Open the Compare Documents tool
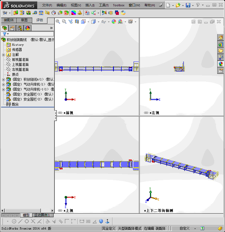Viewport: 225px width, 232px height. click(x=87, y=13)
